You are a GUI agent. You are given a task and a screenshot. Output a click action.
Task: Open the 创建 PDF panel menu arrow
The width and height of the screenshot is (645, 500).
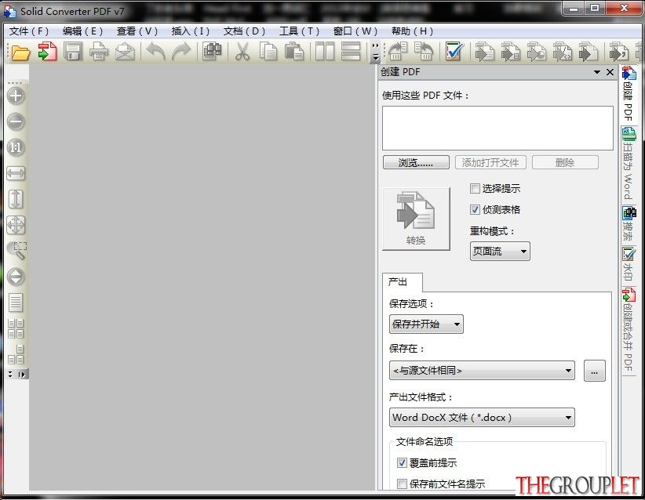pyautogui.click(x=597, y=72)
